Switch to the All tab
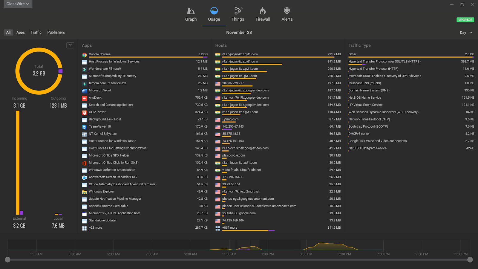This screenshot has height=269, width=478. pyautogui.click(x=8, y=32)
